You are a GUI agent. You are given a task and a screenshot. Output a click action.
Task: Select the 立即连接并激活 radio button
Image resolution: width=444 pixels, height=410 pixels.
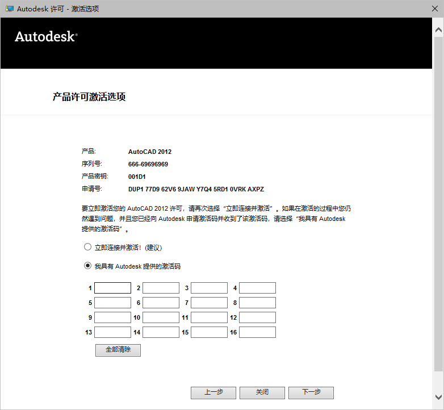(88, 247)
